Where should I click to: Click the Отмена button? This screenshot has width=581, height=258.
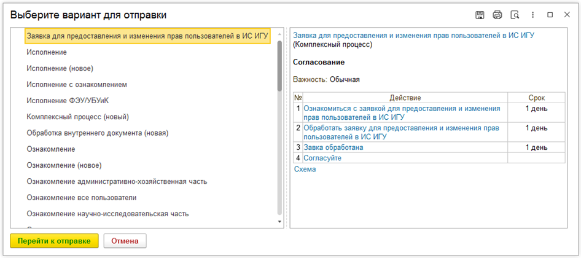click(x=125, y=241)
